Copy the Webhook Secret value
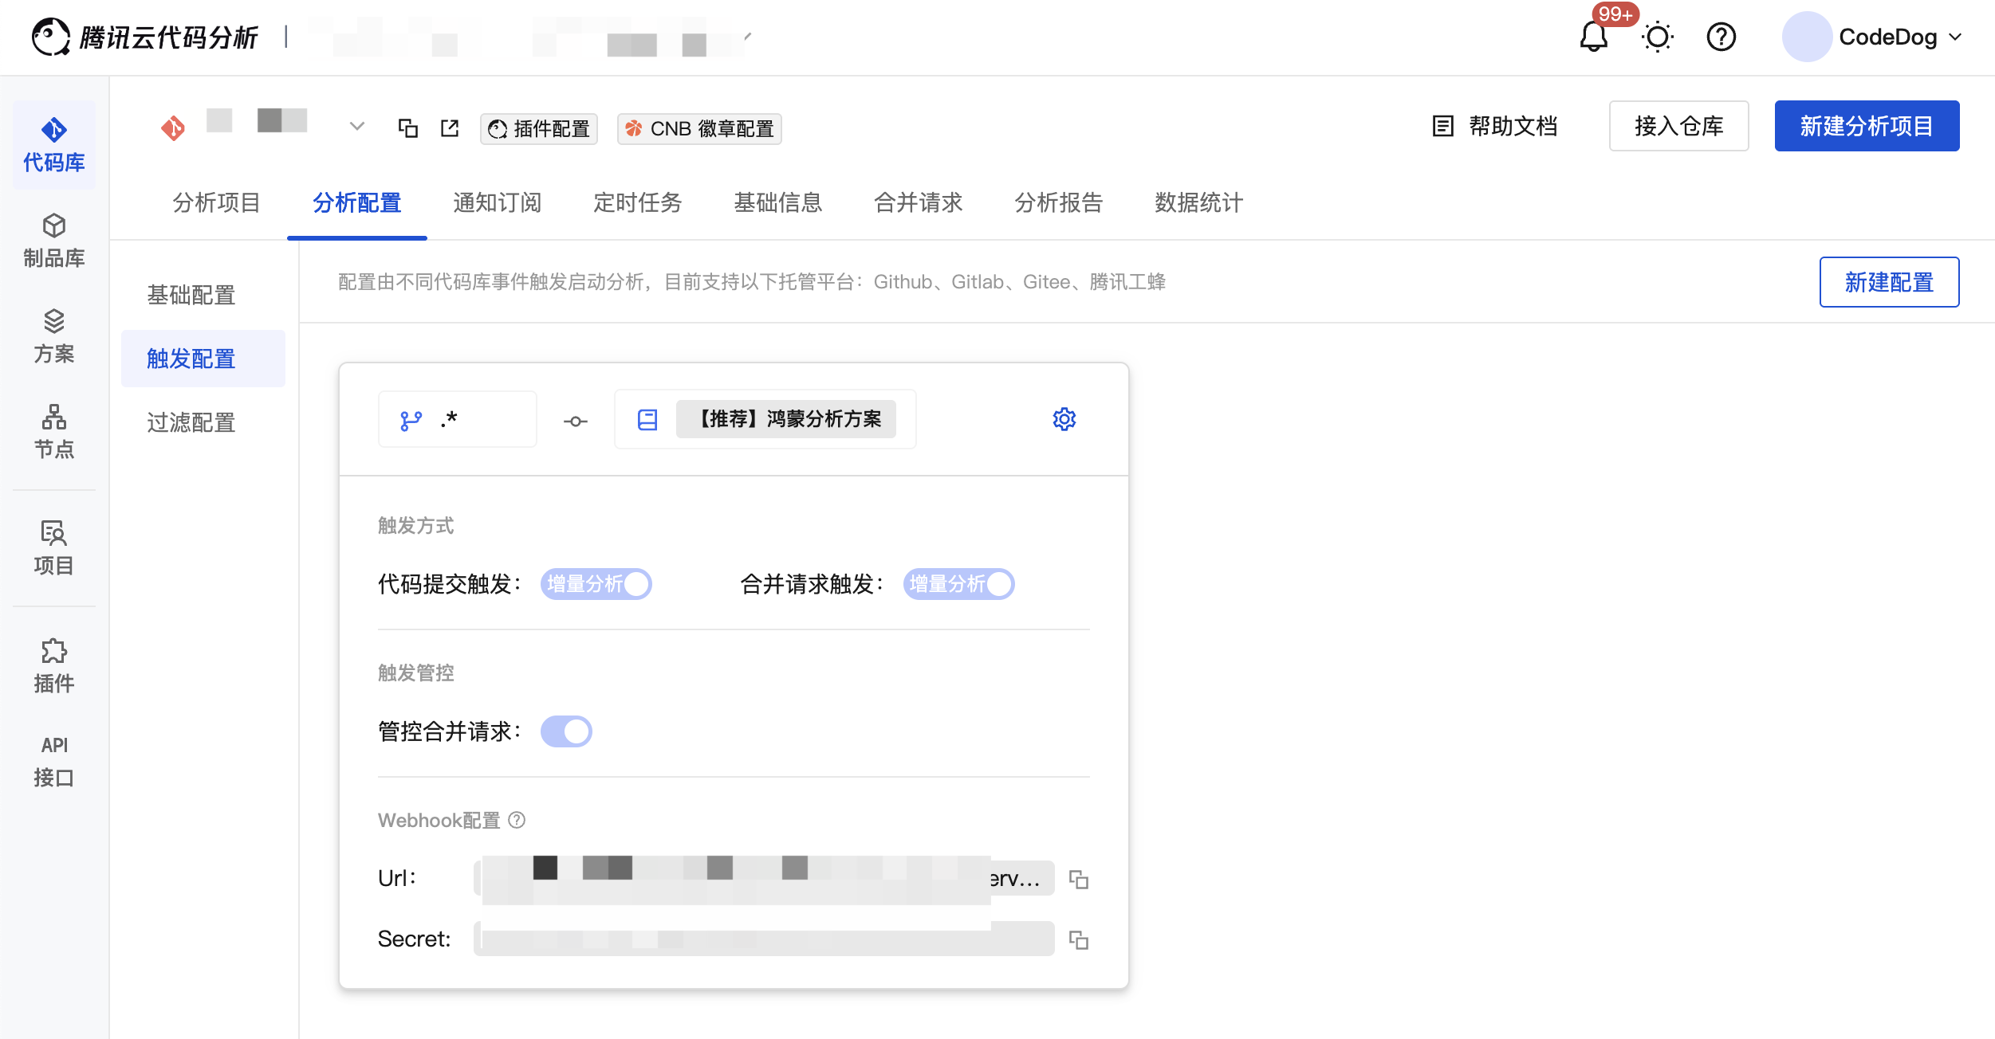 pyautogui.click(x=1078, y=940)
